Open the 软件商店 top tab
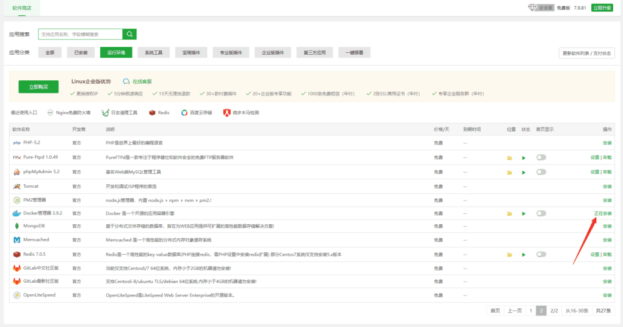This screenshot has height=327, width=623. coord(22,8)
